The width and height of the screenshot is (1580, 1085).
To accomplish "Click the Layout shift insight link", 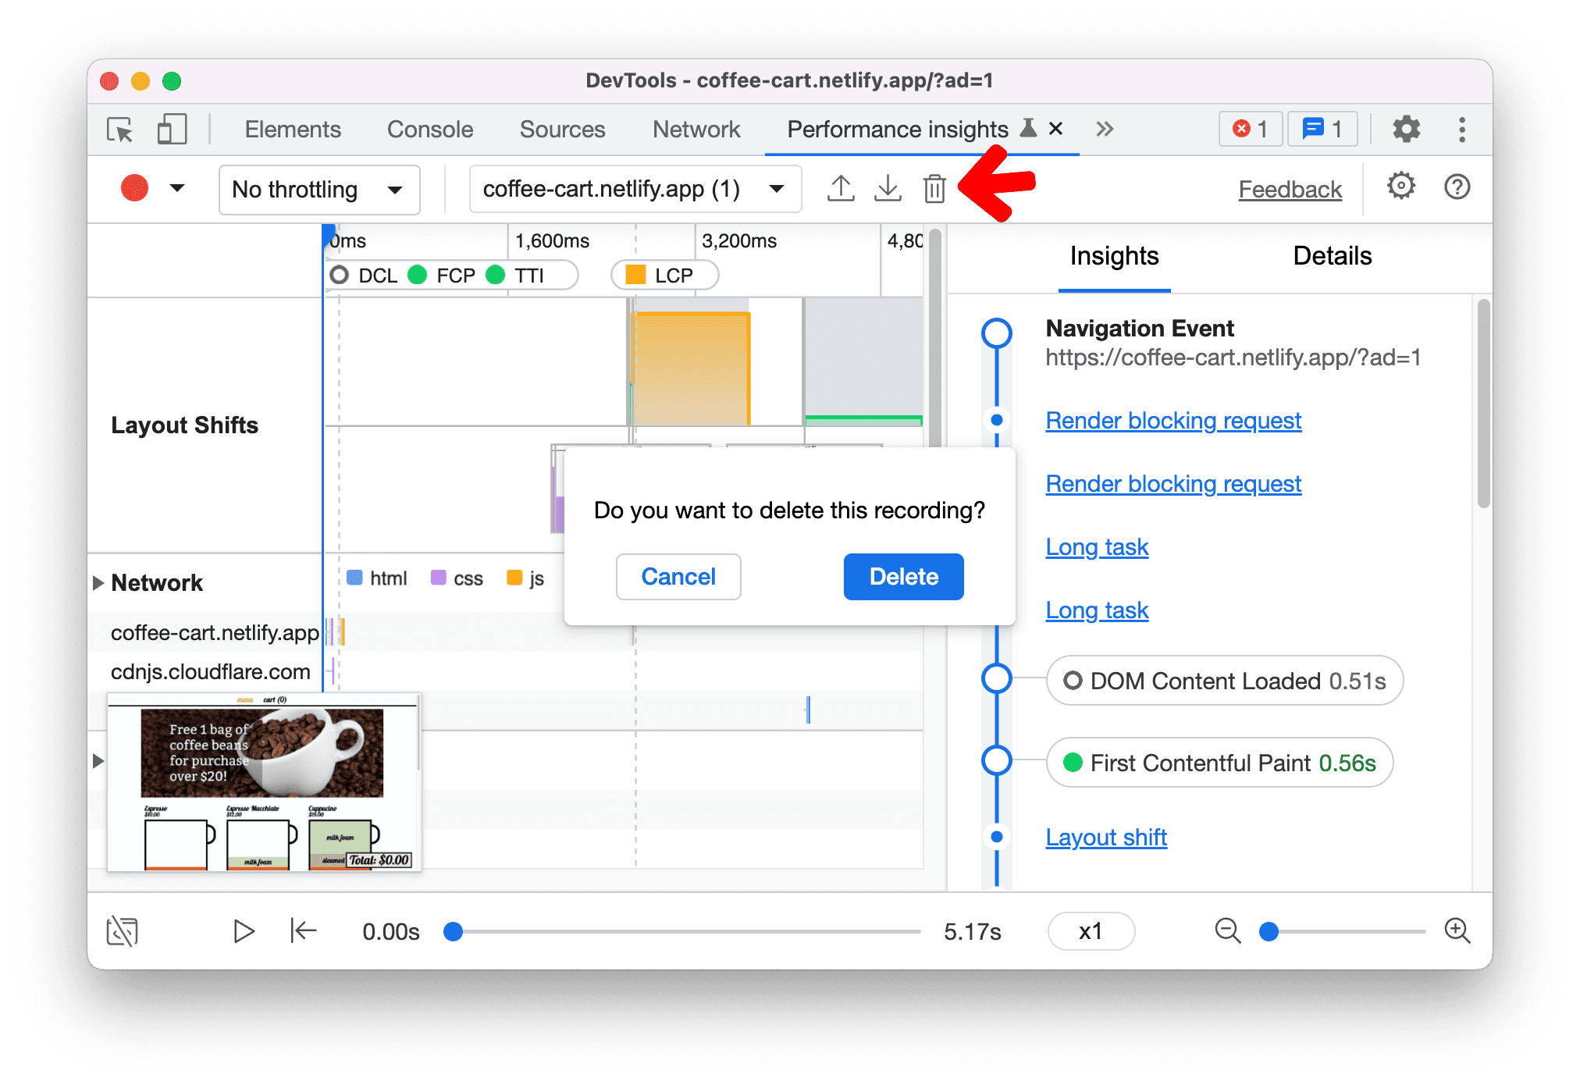I will (1105, 837).
